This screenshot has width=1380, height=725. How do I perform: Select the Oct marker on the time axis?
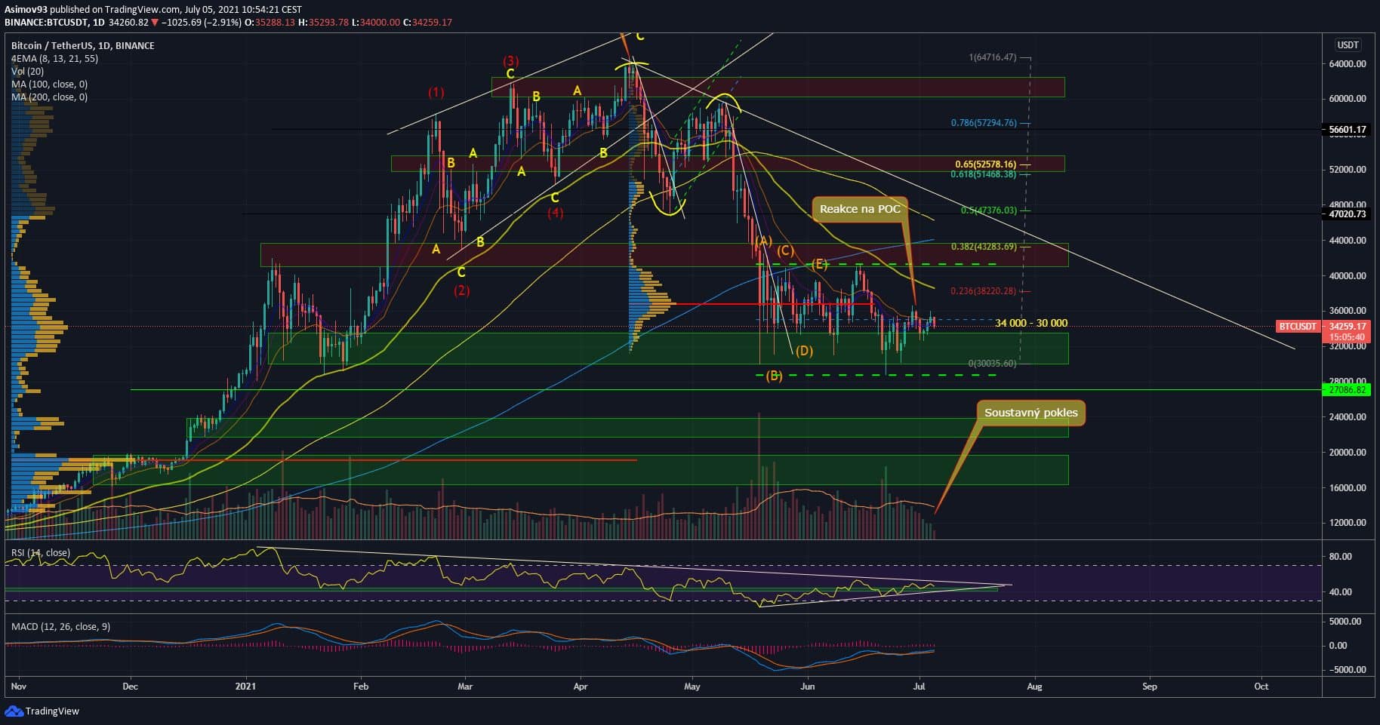pyautogui.click(x=1261, y=687)
